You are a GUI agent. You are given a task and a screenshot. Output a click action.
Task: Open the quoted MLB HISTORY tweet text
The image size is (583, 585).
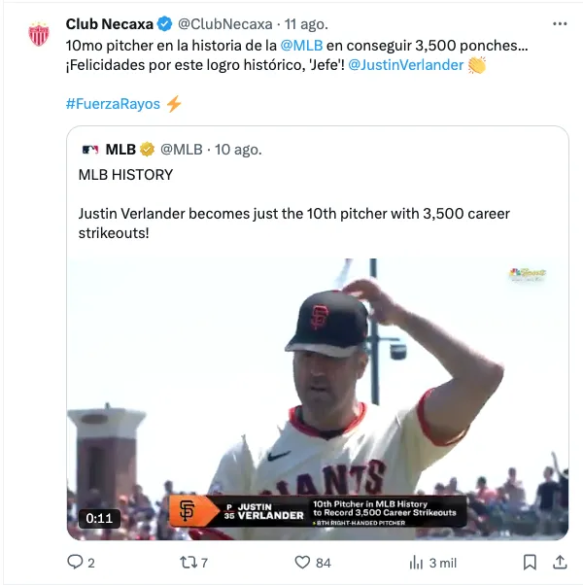pos(125,175)
